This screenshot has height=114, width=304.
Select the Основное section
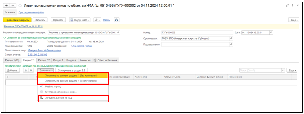[x=10, y=12]
